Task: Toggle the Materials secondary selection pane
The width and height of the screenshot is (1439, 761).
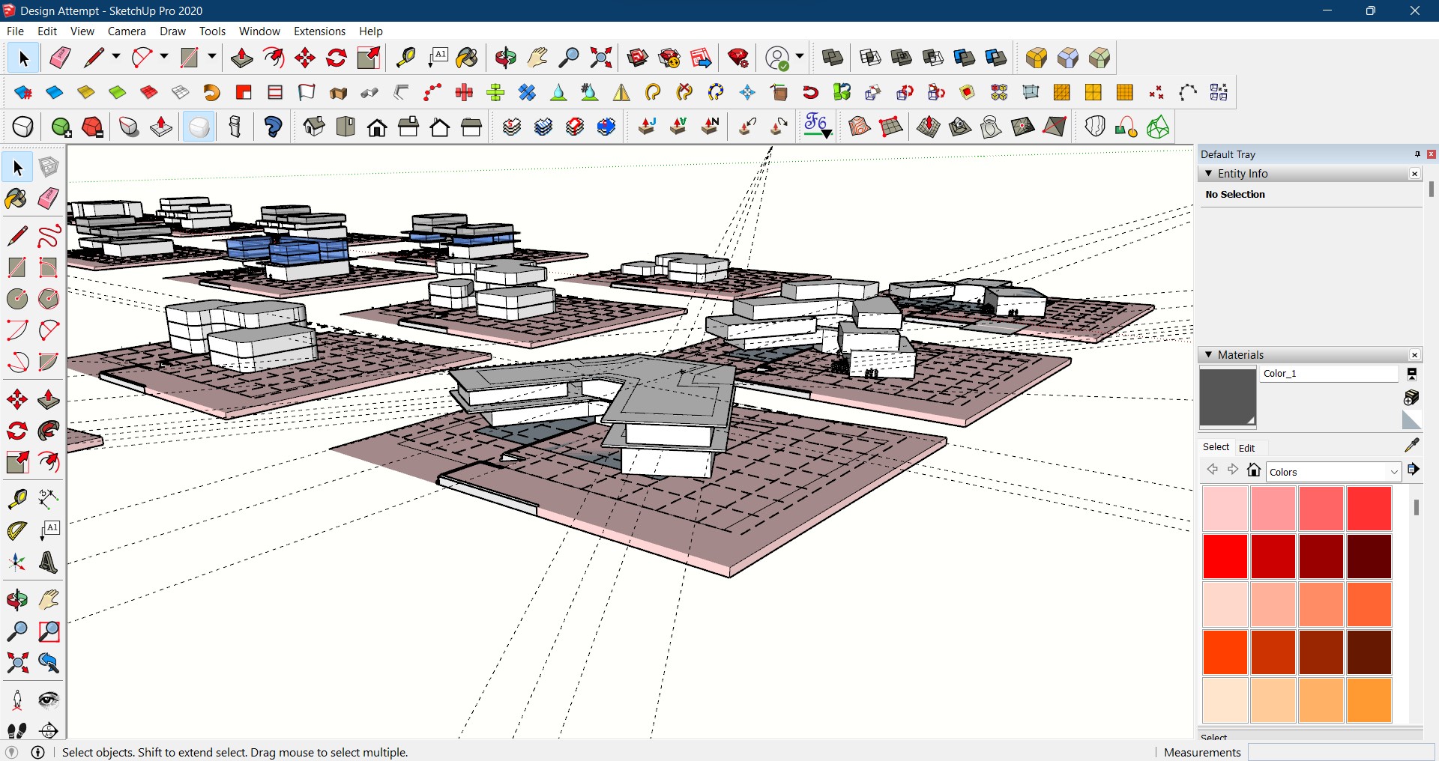Action: (1412, 374)
